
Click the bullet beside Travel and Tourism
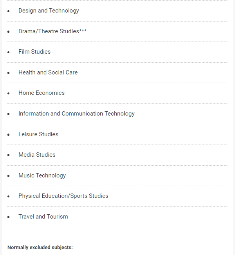[9, 217]
